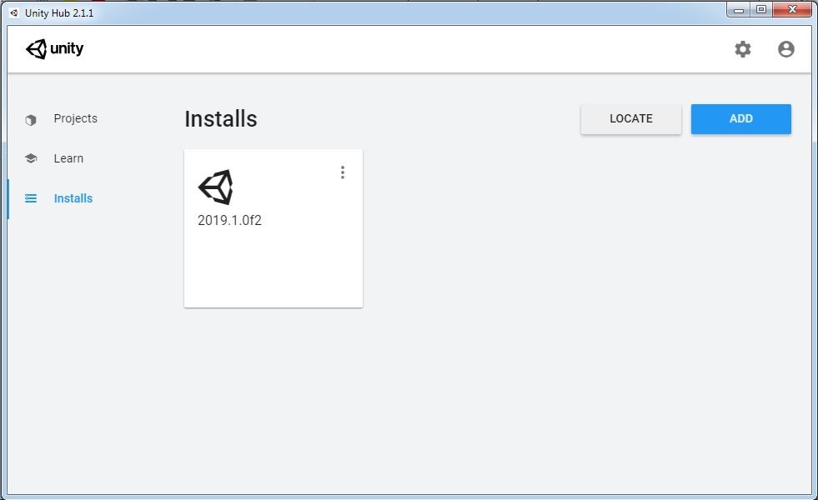
Task: Switch to the Projects tab
Action: 75,118
